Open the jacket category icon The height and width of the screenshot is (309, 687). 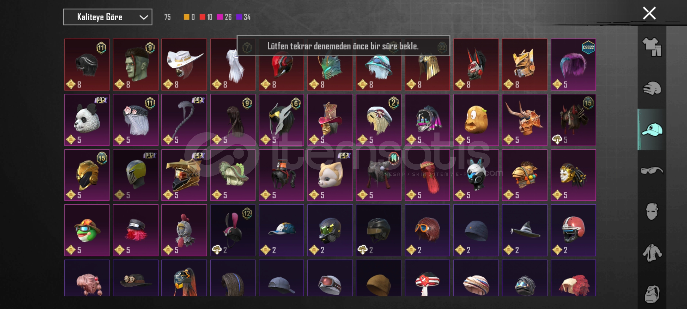pyautogui.click(x=652, y=253)
